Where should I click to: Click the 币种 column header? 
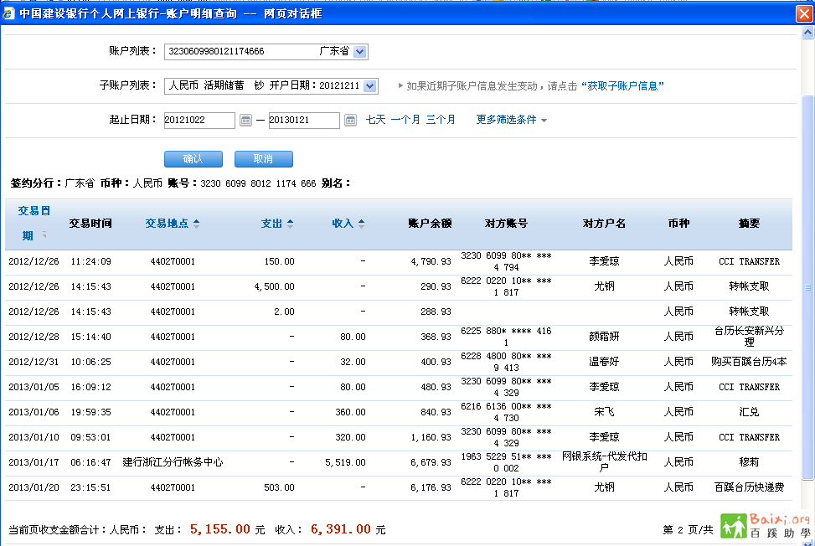tap(678, 224)
